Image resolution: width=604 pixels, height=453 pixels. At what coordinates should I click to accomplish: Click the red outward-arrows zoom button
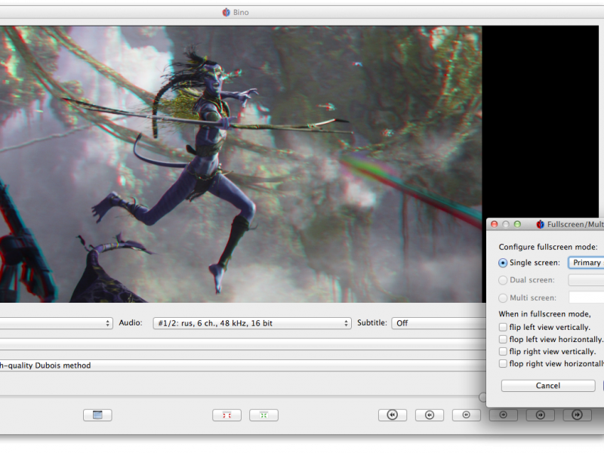pos(226,414)
